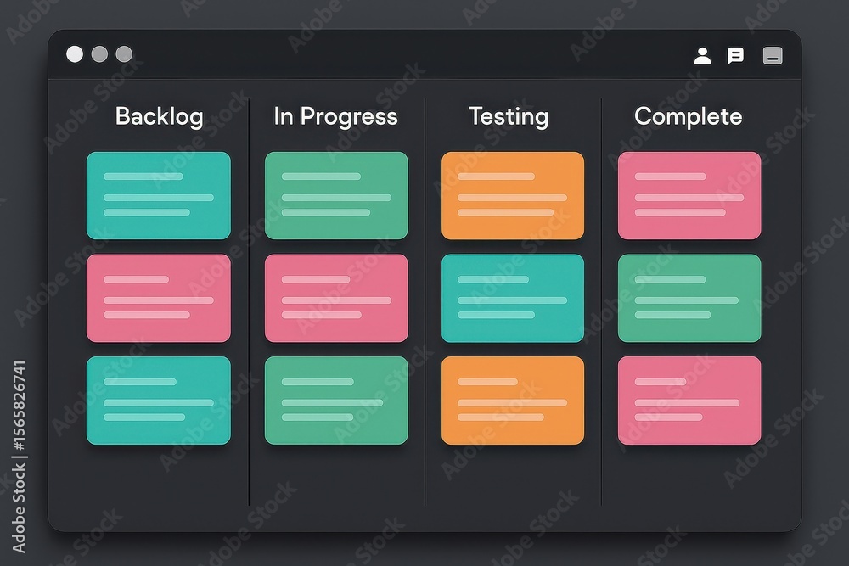This screenshot has height=566, width=849.
Task: Open the bottom orange card in Testing
Action: tap(513, 401)
